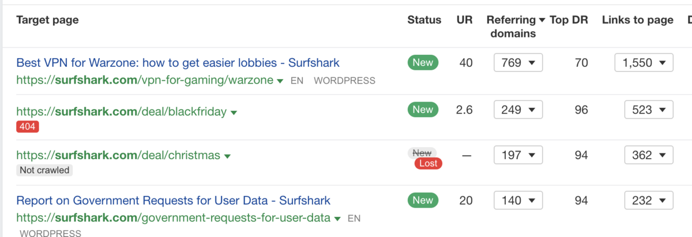Open the Report on Government Requests link

click(173, 201)
